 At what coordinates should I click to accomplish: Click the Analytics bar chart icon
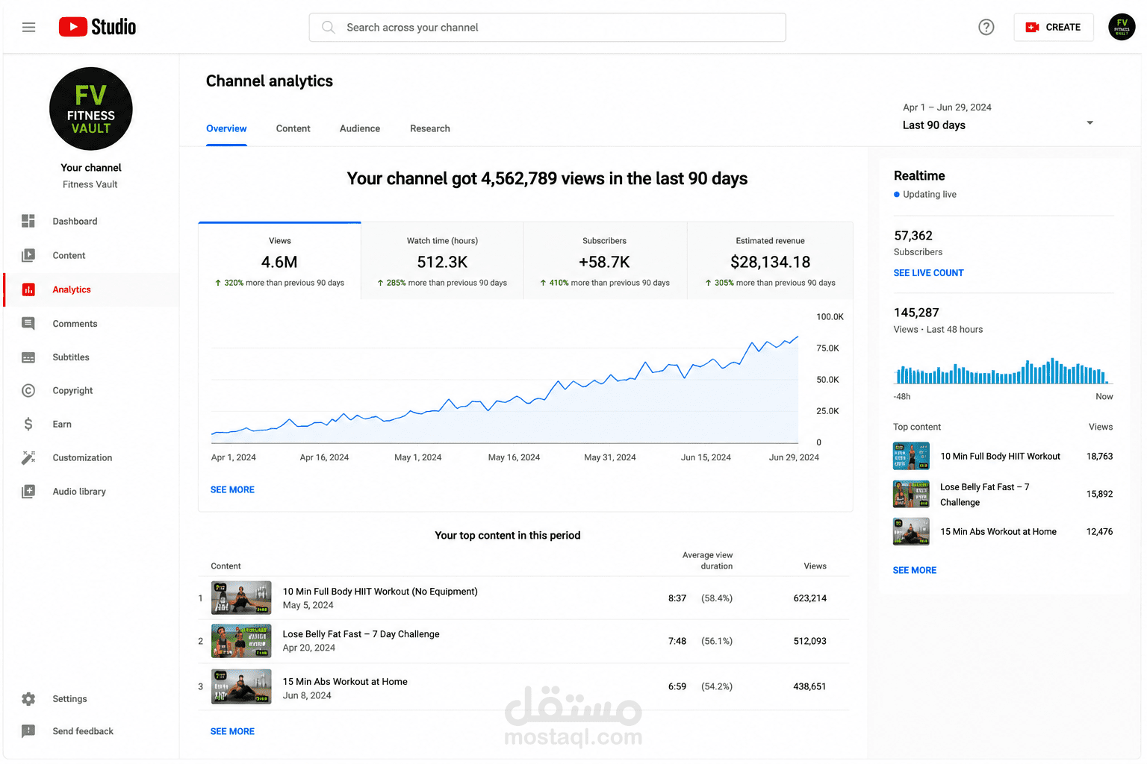[28, 289]
